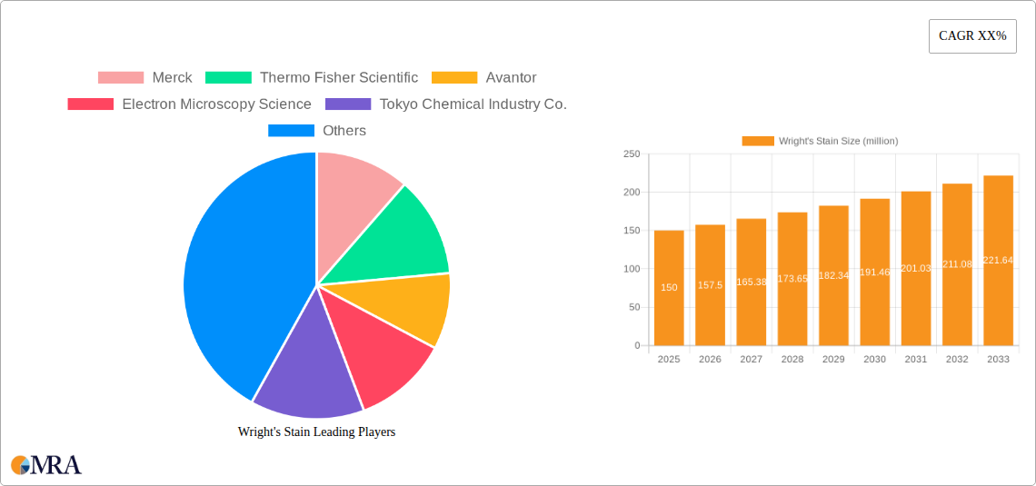Click the 2027 bar showing 165.38
Image resolution: width=1036 pixels, height=486 pixels.
coord(752,282)
